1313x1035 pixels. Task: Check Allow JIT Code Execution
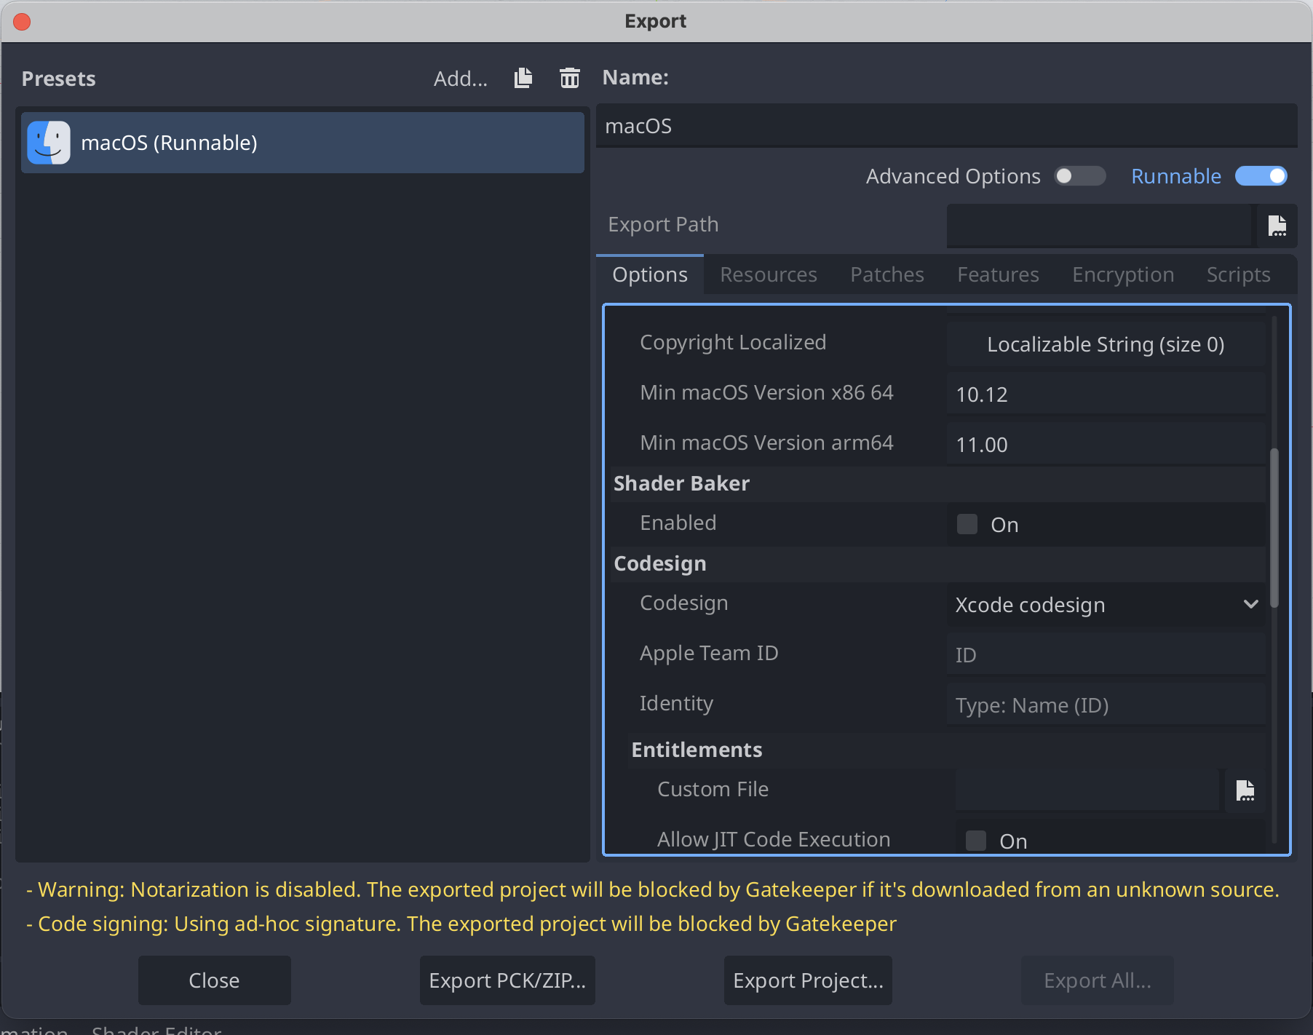click(x=976, y=841)
